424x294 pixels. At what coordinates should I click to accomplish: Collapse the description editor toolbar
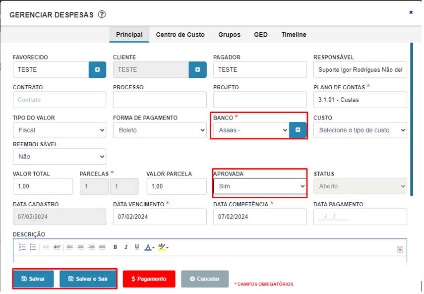(400, 249)
